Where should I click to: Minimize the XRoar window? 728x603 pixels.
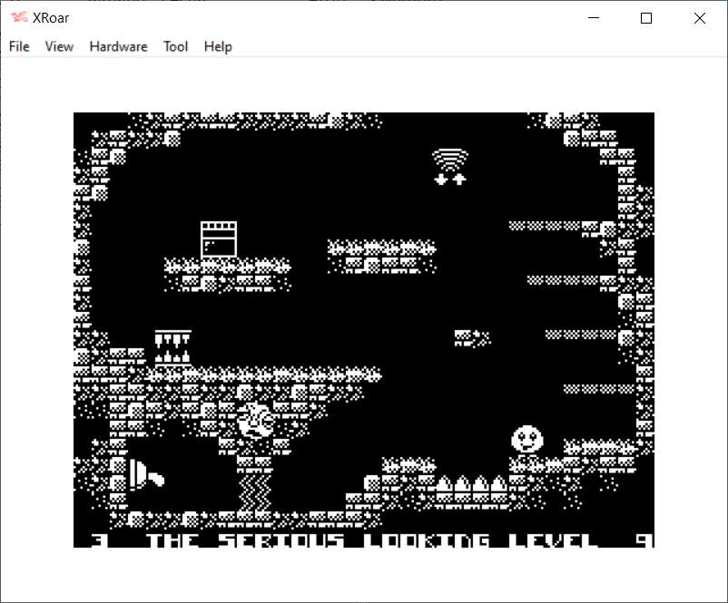(x=594, y=18)
